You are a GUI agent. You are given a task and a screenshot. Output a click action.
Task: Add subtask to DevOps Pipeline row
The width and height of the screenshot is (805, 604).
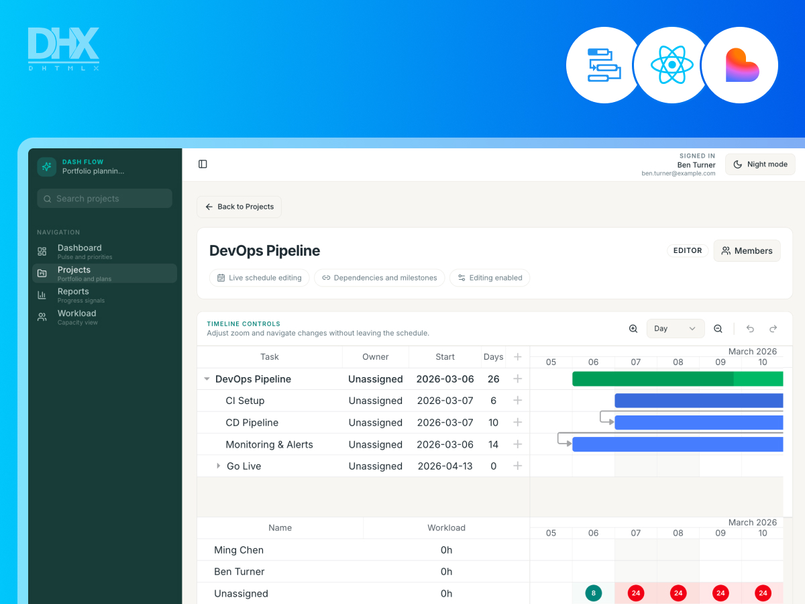(517, 379)
